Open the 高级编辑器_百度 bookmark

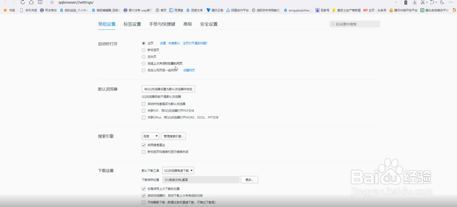pos(106,10)
